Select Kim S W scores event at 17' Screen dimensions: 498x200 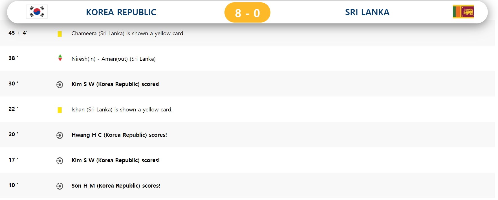point(116,160)
